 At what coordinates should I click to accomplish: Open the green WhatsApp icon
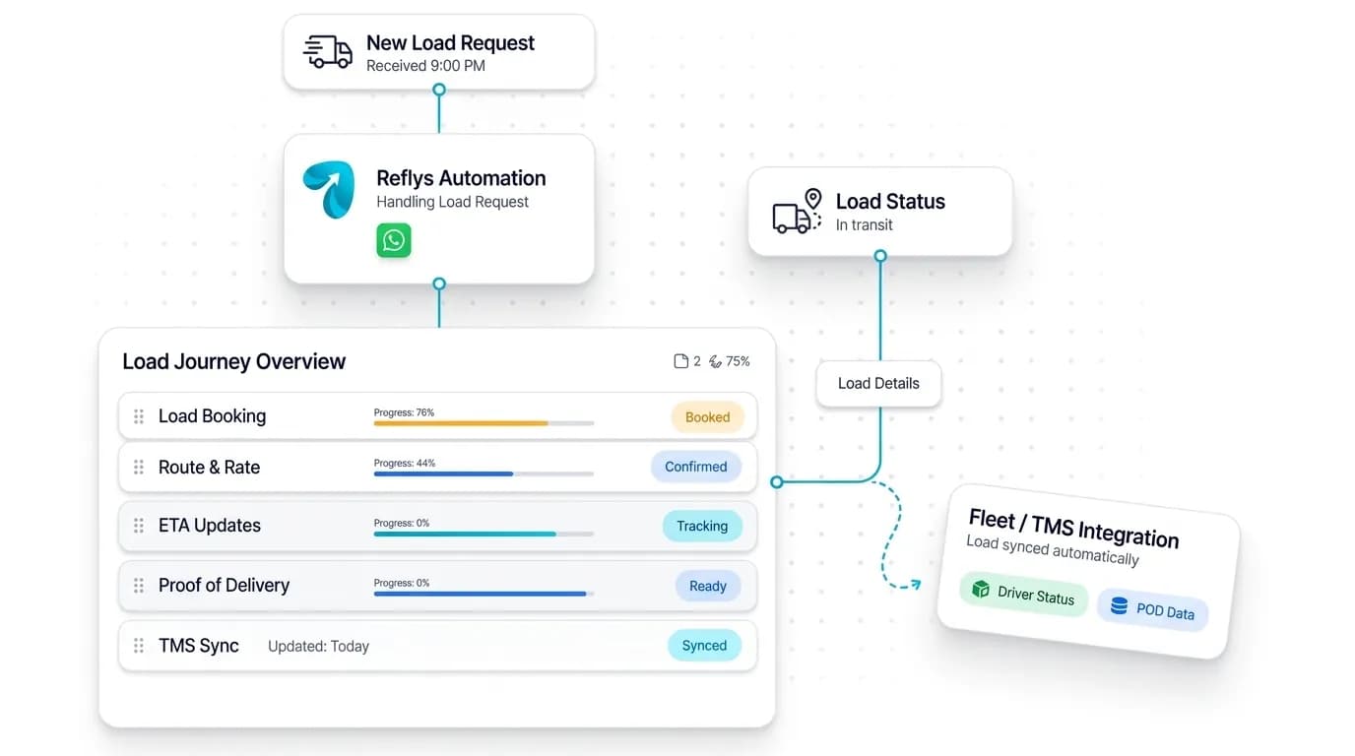point(394,240)
